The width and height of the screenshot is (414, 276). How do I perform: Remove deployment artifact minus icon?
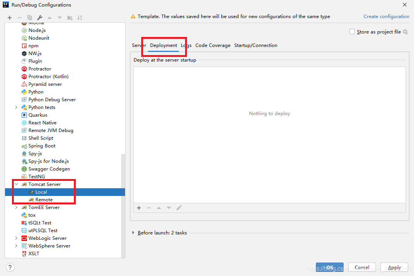coord(149,208)
